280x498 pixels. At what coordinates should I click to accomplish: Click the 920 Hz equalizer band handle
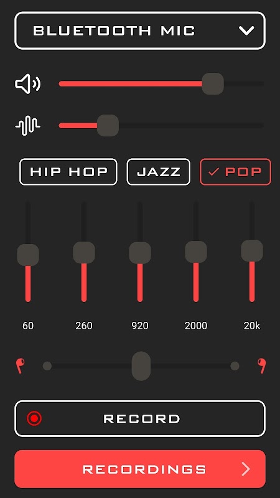(140, 253)
